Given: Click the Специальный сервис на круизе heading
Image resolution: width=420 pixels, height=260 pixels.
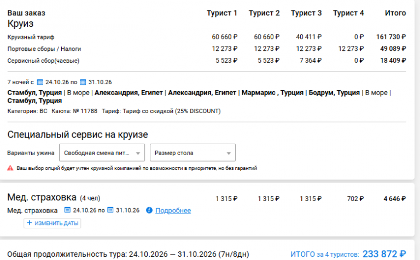Looking at the screenshot, I should (x=78, y=134).
